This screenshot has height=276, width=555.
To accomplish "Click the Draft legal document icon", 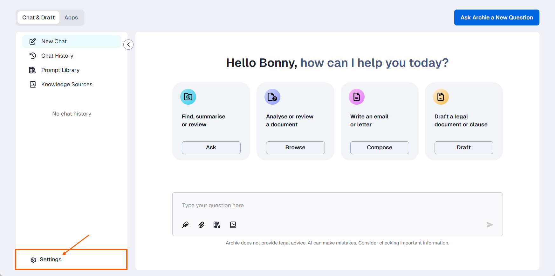I will point(441,97).
